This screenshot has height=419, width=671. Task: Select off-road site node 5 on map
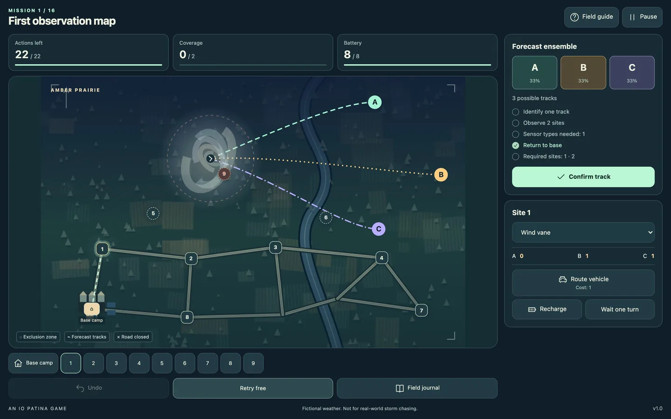(x=153, y=213)
